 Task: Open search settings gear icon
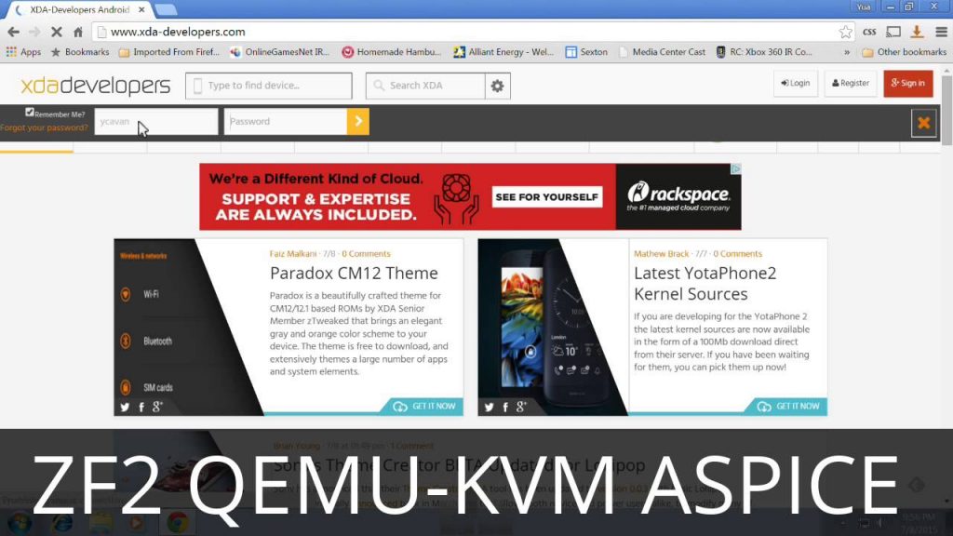pos(498,86)
